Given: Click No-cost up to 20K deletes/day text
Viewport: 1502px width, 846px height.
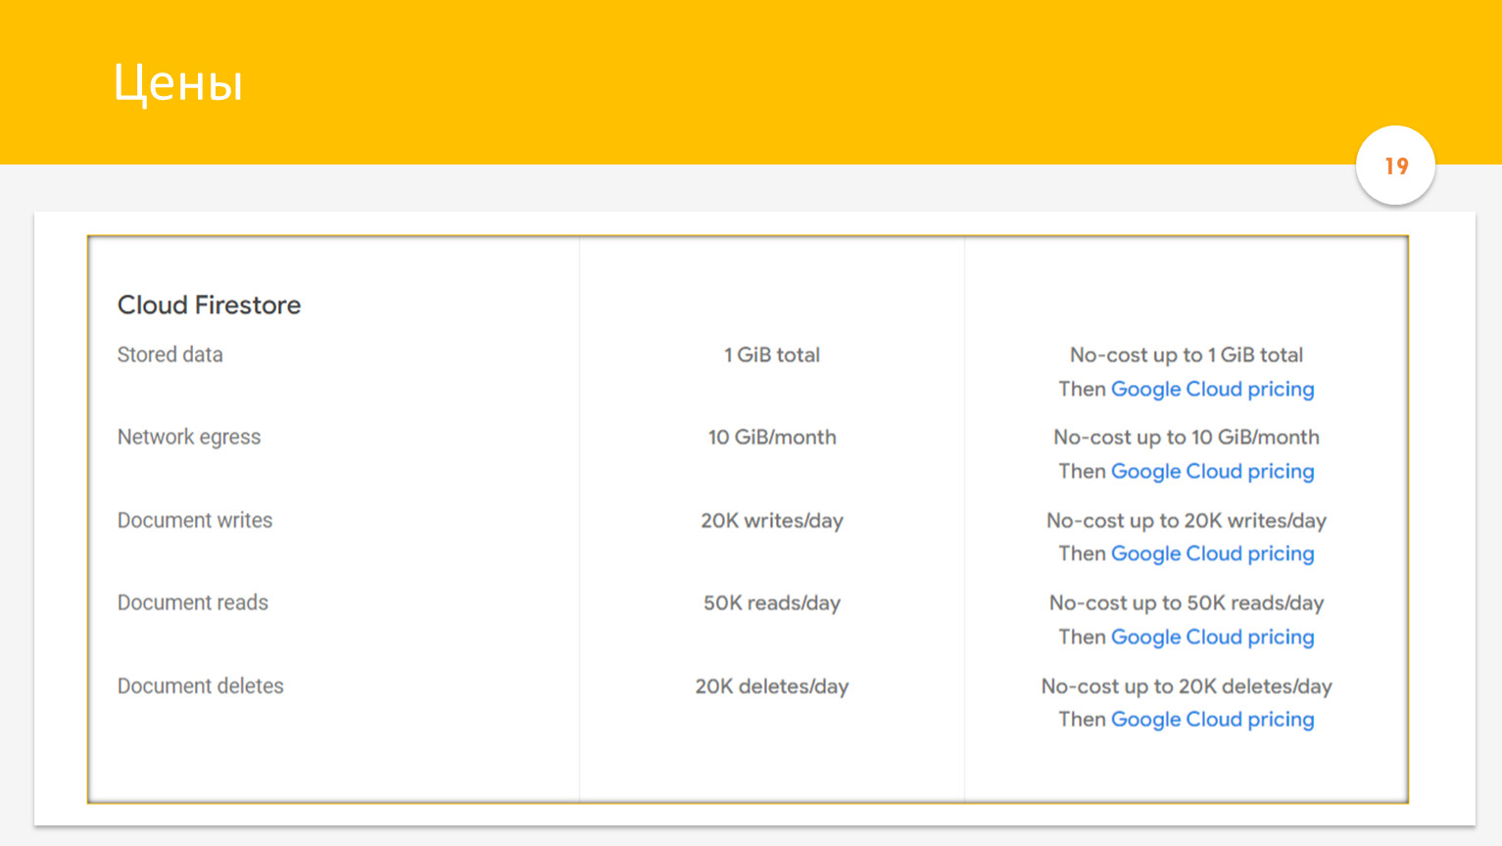Looking at the screenshot, I should pyautogui.click(x=1187, y=685).
